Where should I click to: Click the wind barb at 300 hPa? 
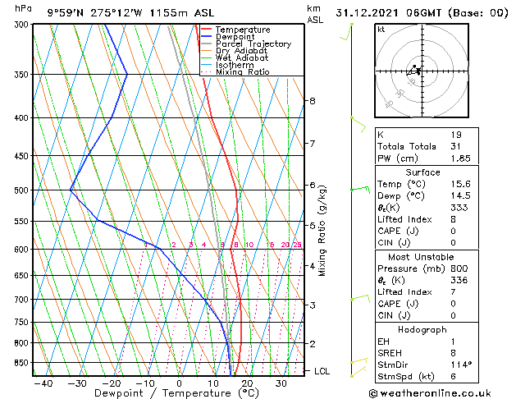pyautogui.click(x=346, y=32)
